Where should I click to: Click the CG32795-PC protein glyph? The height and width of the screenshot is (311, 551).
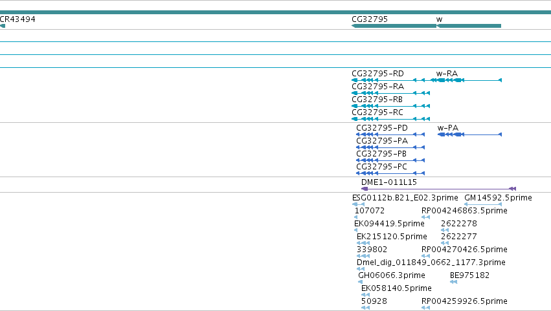pyautogui.click(x=390, y=173)
